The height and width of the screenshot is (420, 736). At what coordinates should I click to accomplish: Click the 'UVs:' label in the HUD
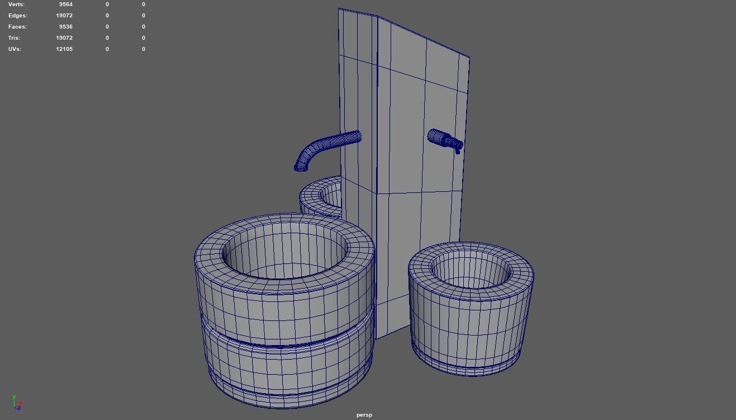15,49
